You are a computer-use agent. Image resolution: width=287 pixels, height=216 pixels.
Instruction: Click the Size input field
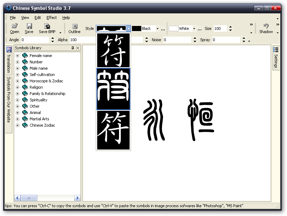tap(220, 28)
